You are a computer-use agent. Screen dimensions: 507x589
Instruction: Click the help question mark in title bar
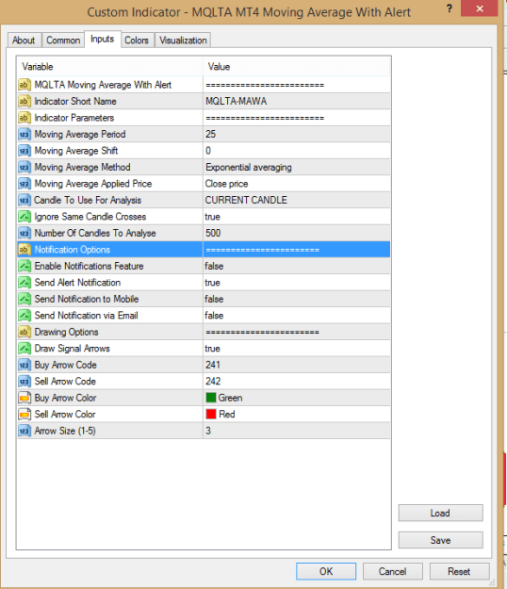[450, 8]
